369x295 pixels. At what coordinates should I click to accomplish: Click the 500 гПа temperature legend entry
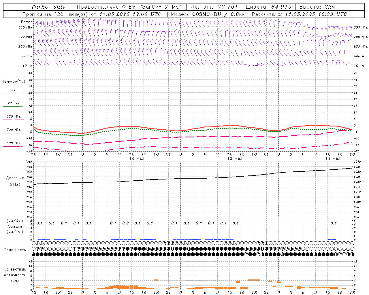tap(13, 143)
